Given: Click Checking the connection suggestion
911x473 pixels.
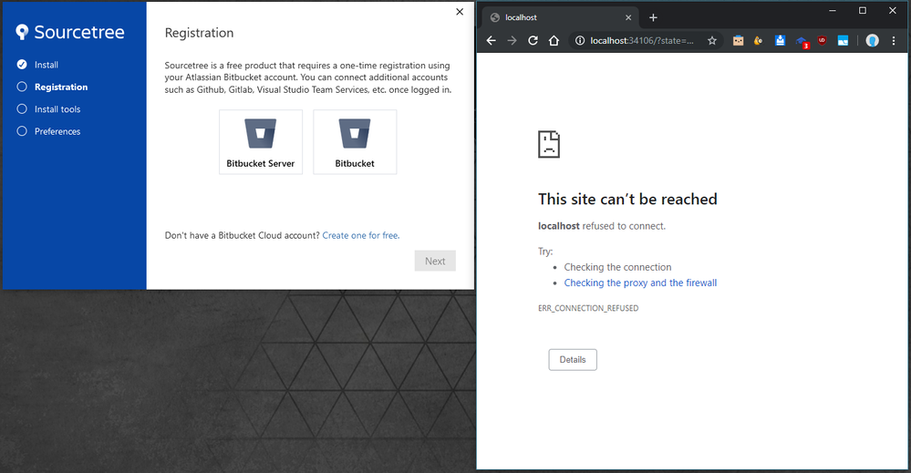Looking at the screenshot, I should click(x=617, y=267).
